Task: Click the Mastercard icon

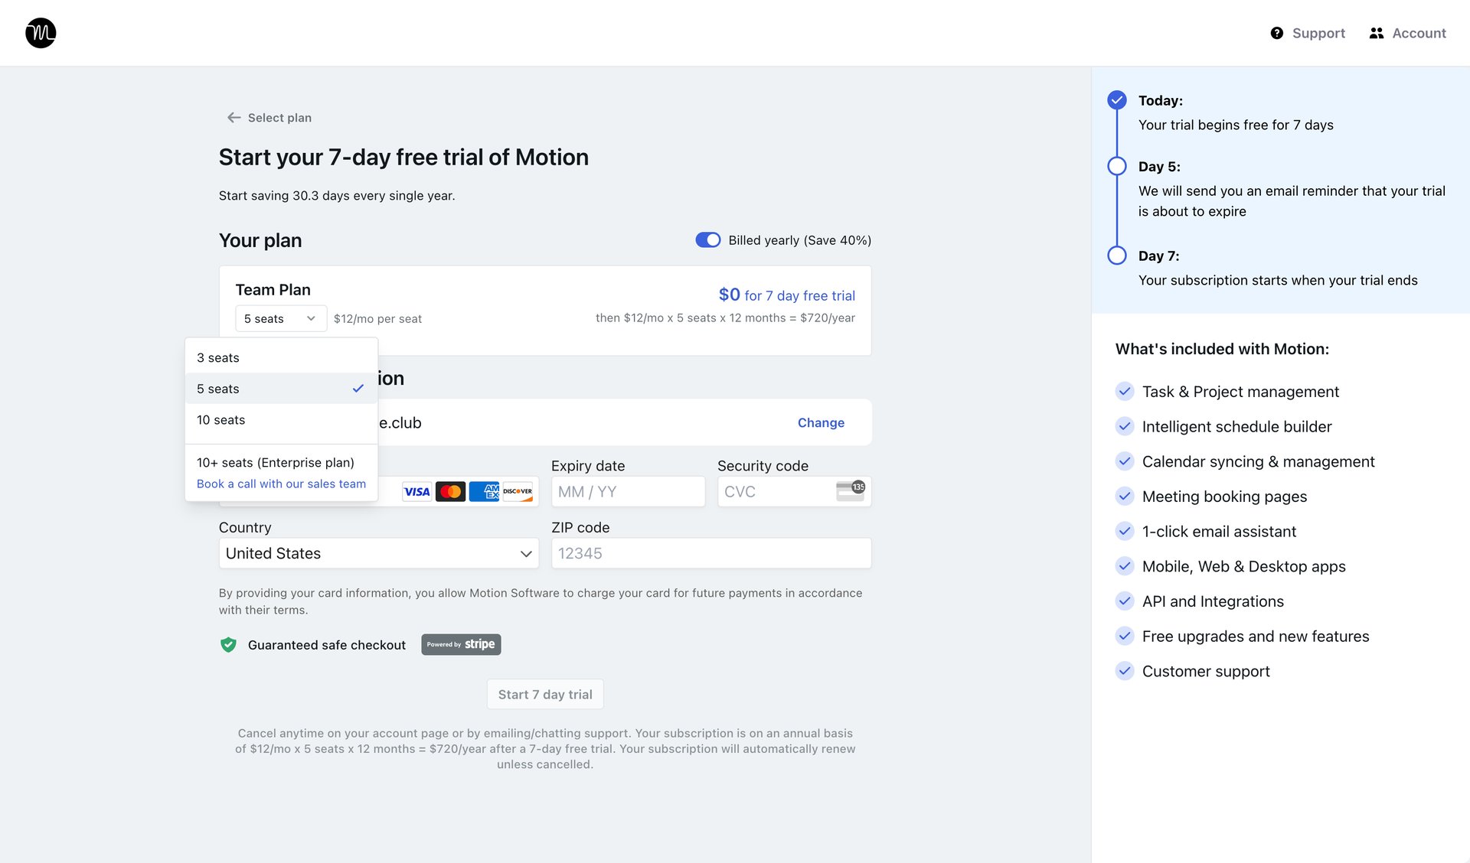Action: pyautogui.click(x=450, y=491)
